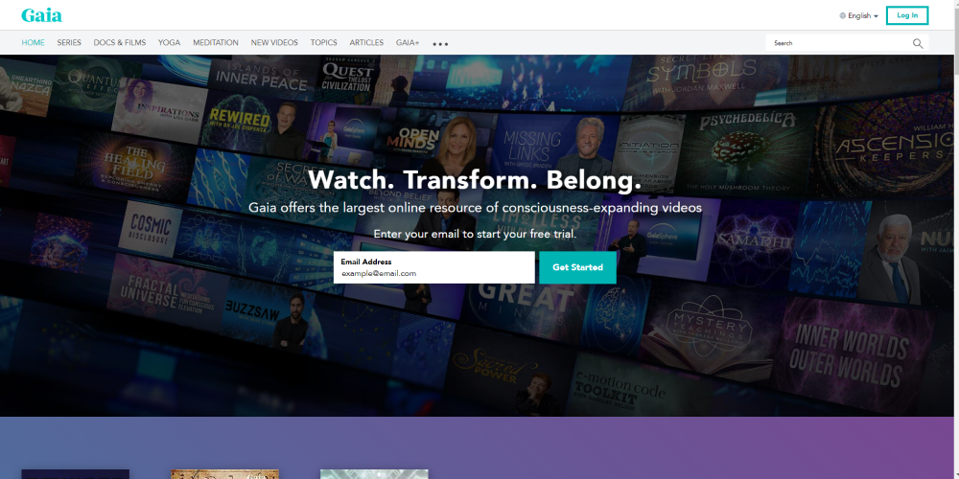Image resolution: width=959 pixels, height=479 pixels.
Task: Click the 'Watch. Transform. Belong.' headline
Action: (x=476, y=181)
